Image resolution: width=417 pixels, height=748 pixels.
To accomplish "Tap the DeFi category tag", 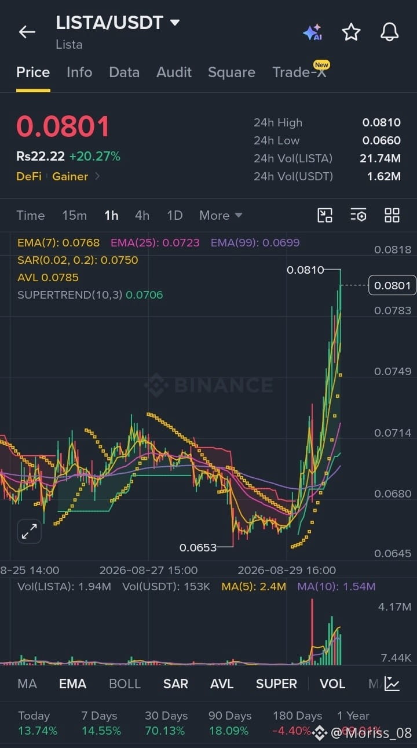I will pos(29,176).
